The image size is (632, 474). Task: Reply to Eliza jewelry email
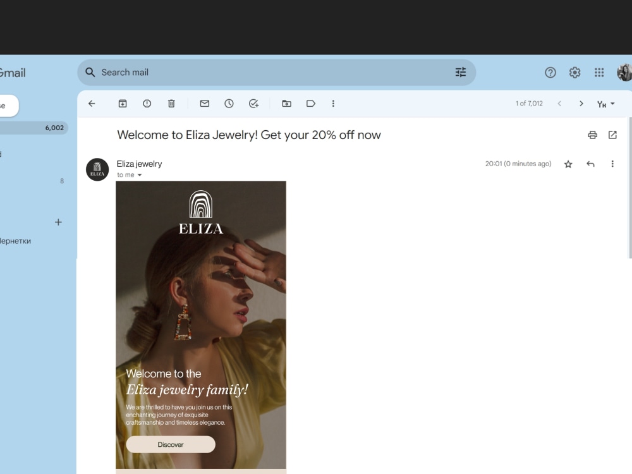[x=590, y=164]
